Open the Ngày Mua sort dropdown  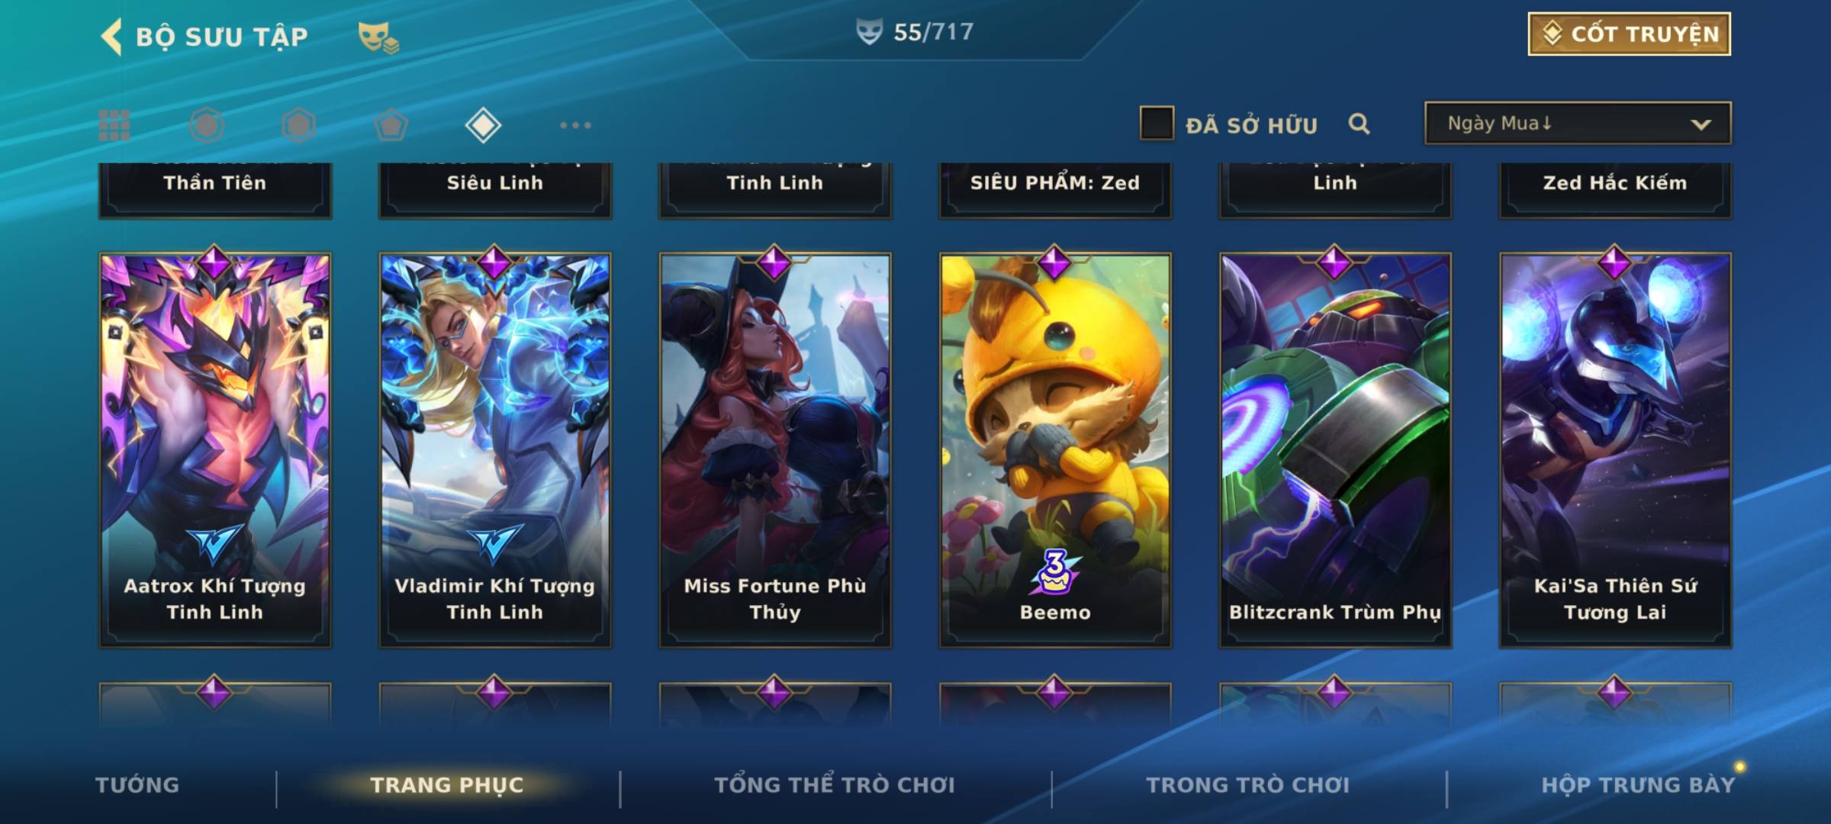point(1578,123)
